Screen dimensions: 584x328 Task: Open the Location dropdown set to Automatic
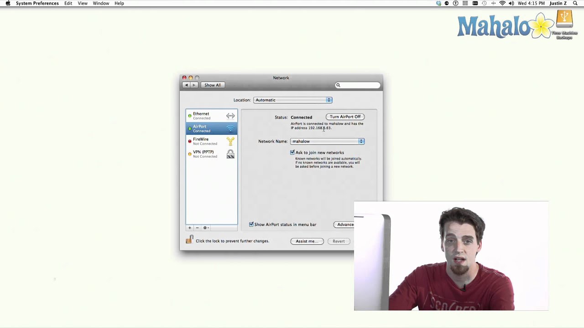pyautogui.click(x=292, y=100)
